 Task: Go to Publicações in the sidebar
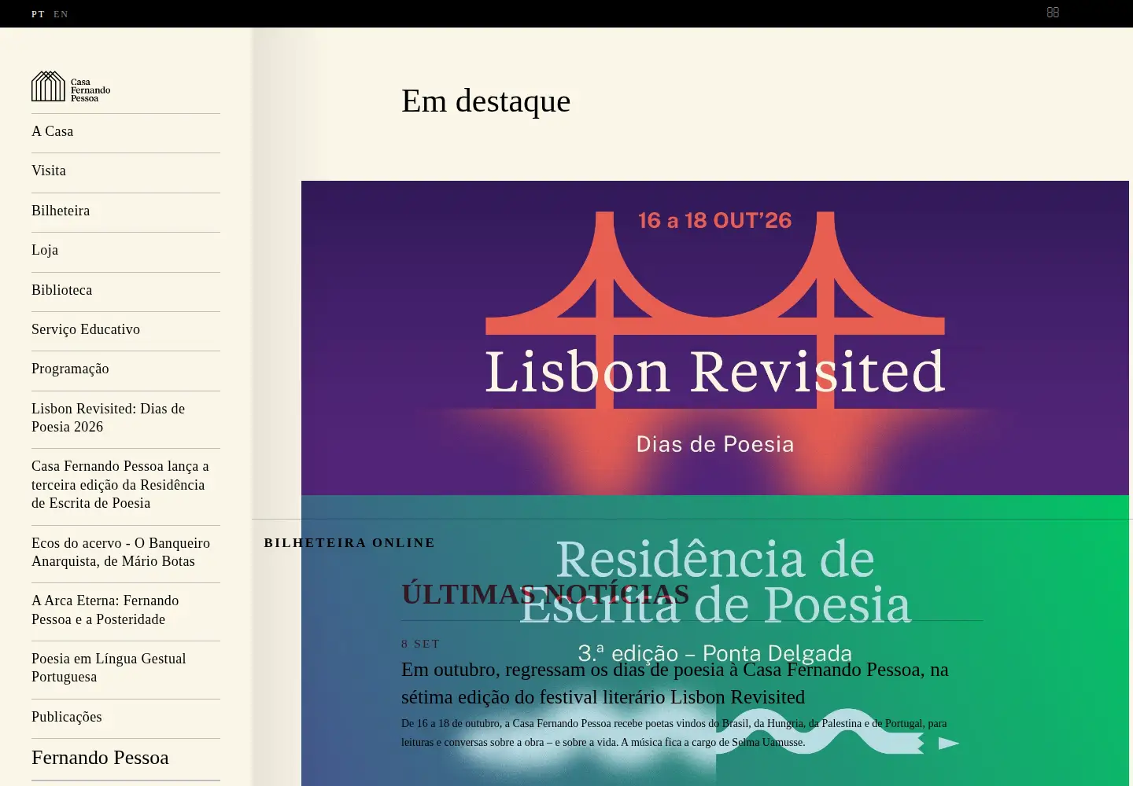(x=67, y=717)
